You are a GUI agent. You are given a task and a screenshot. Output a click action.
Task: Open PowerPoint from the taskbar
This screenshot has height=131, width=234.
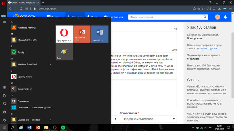tap(38, 128)
